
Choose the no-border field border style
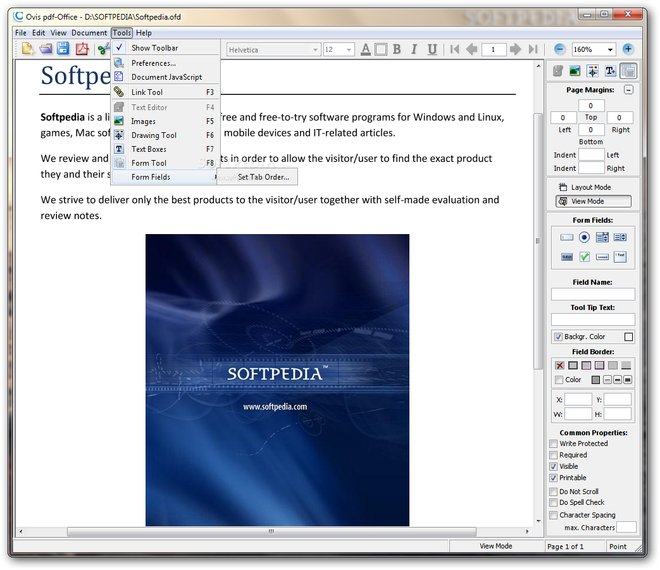pos(559,366)
